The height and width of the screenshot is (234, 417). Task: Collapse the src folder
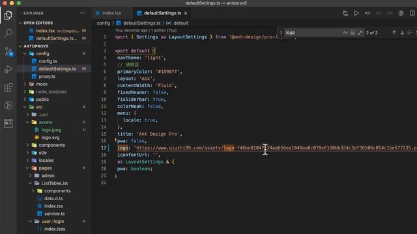pyautogui.click(x=25, y=107)
